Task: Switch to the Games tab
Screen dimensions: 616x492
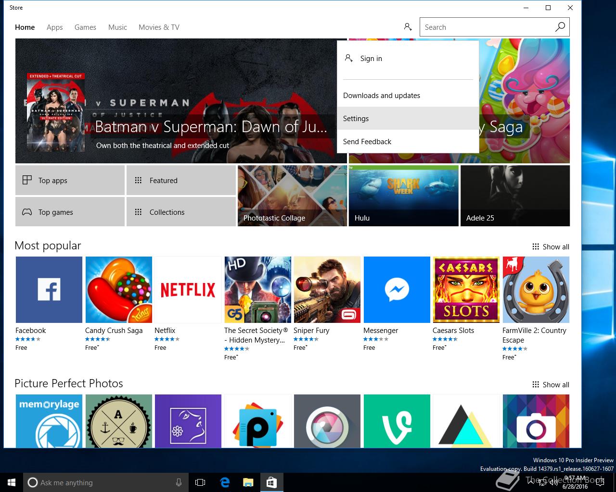Action: (85, 27)
